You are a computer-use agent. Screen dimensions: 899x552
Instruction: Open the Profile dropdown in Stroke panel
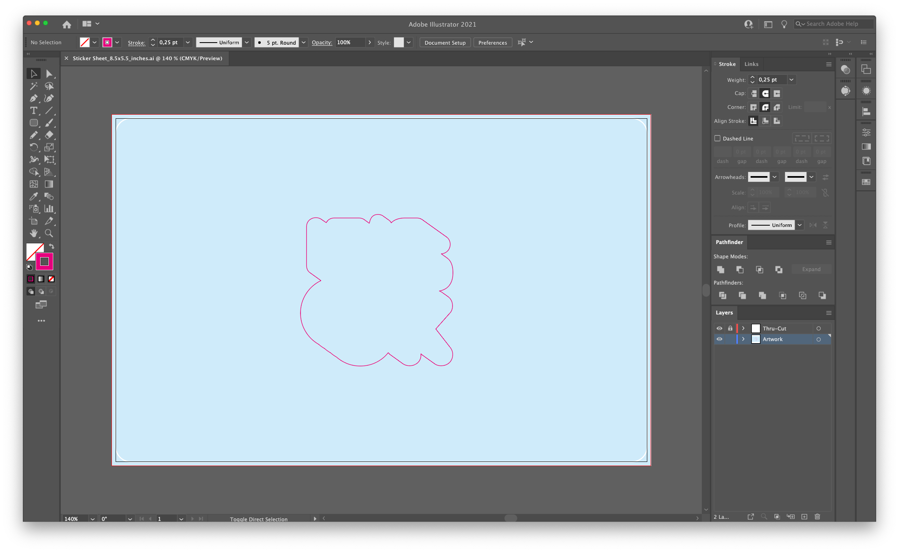pyautogui.click(x=799, y=225)
